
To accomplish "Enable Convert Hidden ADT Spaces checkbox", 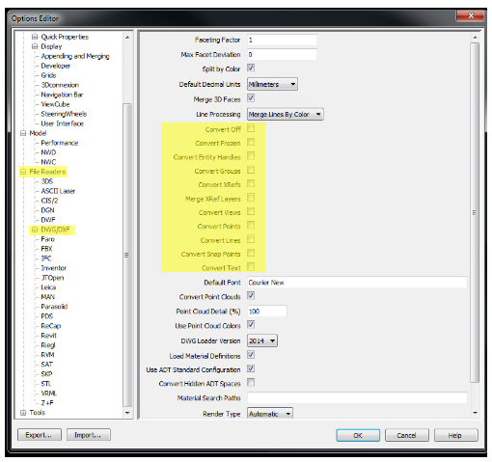I will pyautogui.click(x=251, y=383).
